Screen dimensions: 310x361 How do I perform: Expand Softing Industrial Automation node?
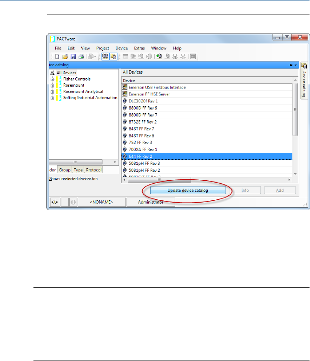[52, 98]
